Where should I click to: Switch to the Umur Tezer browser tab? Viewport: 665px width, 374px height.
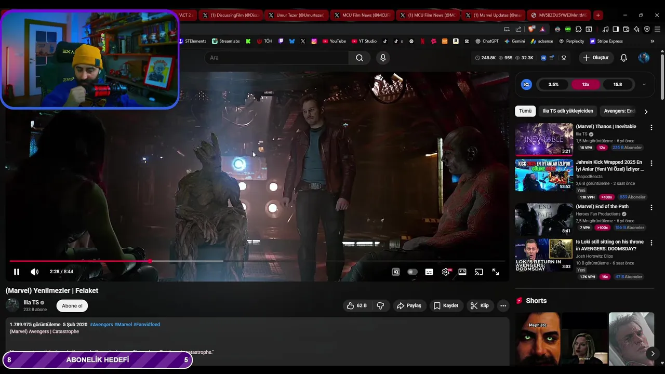pyautogui.click(x=296, y=15)
